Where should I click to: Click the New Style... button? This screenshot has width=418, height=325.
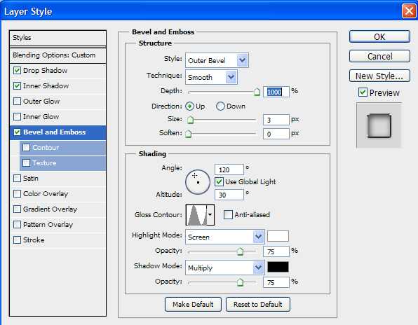(x=379, y=76)
